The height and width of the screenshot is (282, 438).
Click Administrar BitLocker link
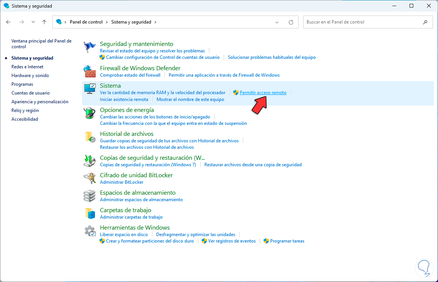122,182
